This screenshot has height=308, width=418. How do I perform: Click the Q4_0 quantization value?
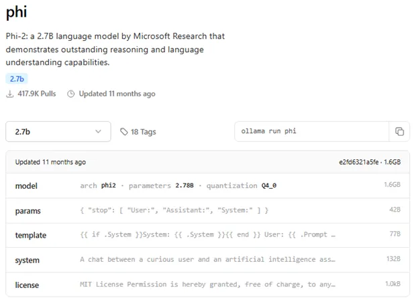[268, 185]
